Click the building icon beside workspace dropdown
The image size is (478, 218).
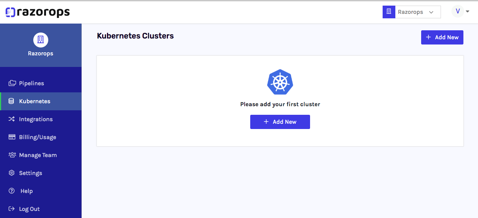389,12
